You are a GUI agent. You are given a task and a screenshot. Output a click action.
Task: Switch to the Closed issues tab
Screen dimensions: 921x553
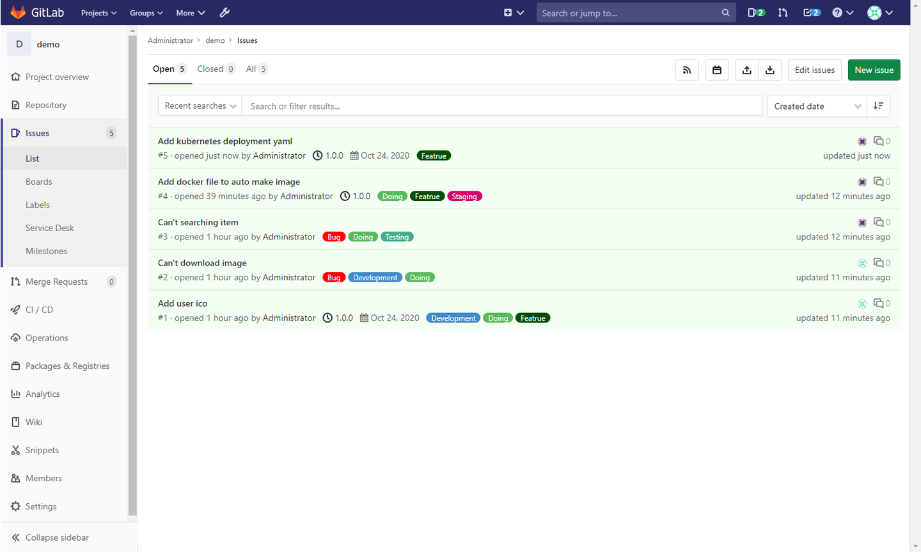(x=211, y=68)
